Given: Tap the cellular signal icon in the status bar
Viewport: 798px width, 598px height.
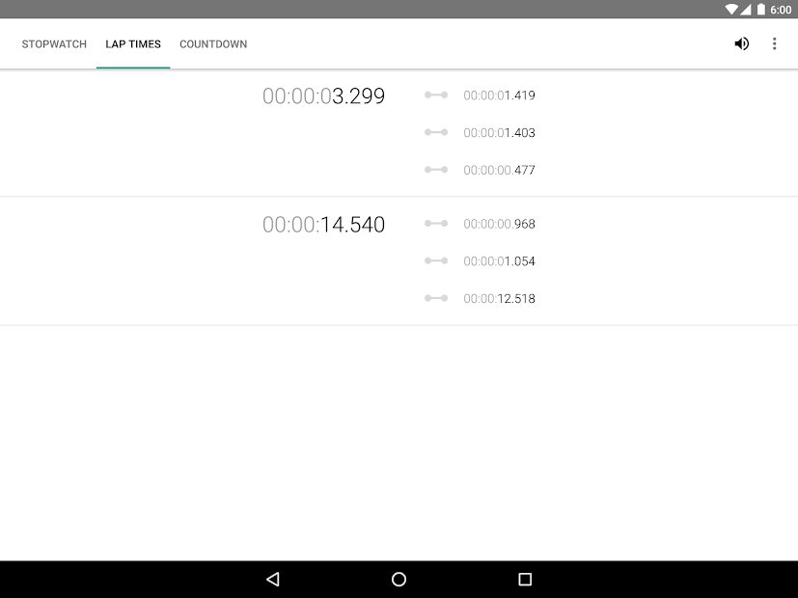Looking at the screenshot, I should coord(745,9).
